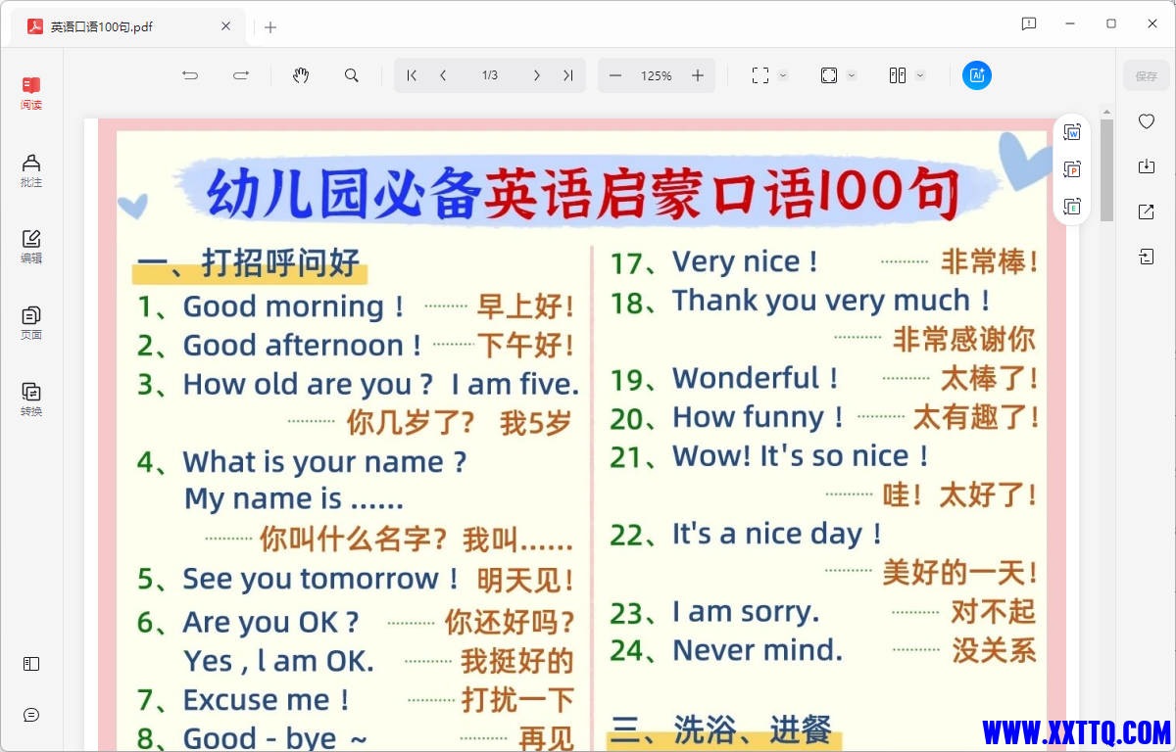Click the convert to Excel floating icon
The image size is (1176, 752).
pyautogui.click(x=1072, y=207)
